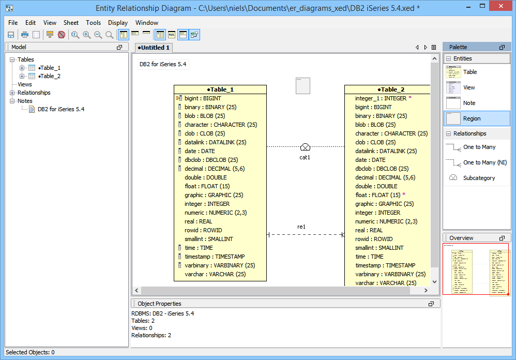Click the Print toolbar icon
Viewport: 516px width, 360px height.
point(24,35)
